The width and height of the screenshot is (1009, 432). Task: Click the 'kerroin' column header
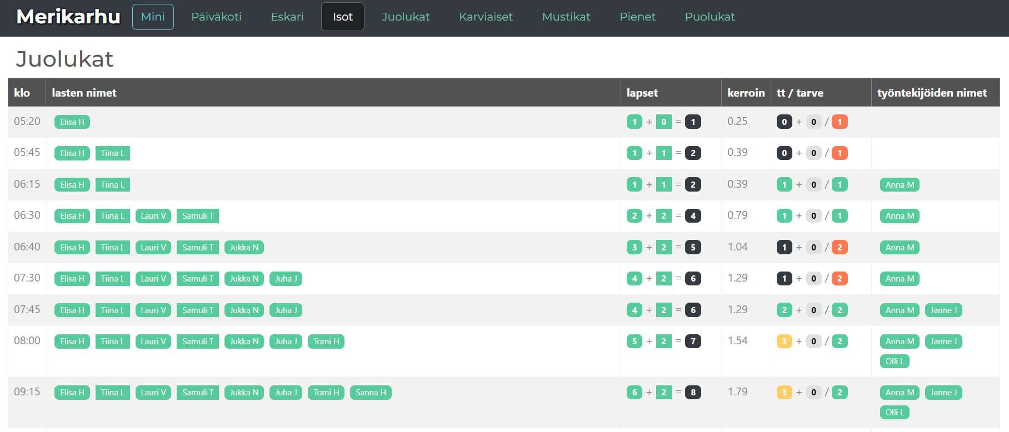(x=746, y=93)
